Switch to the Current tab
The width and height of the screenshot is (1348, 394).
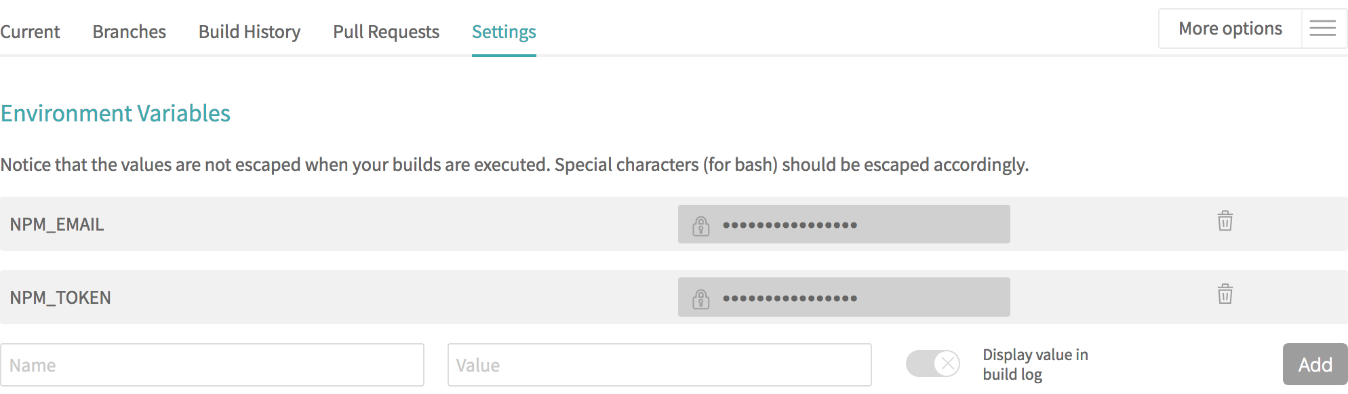(x=31, y=31)
